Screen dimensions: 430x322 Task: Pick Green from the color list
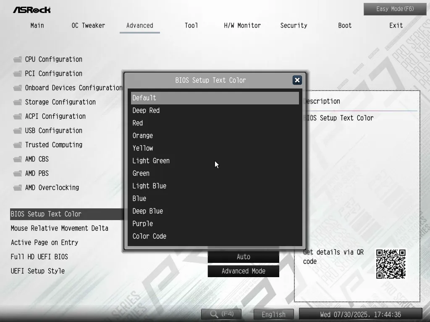tap(215, 174)
